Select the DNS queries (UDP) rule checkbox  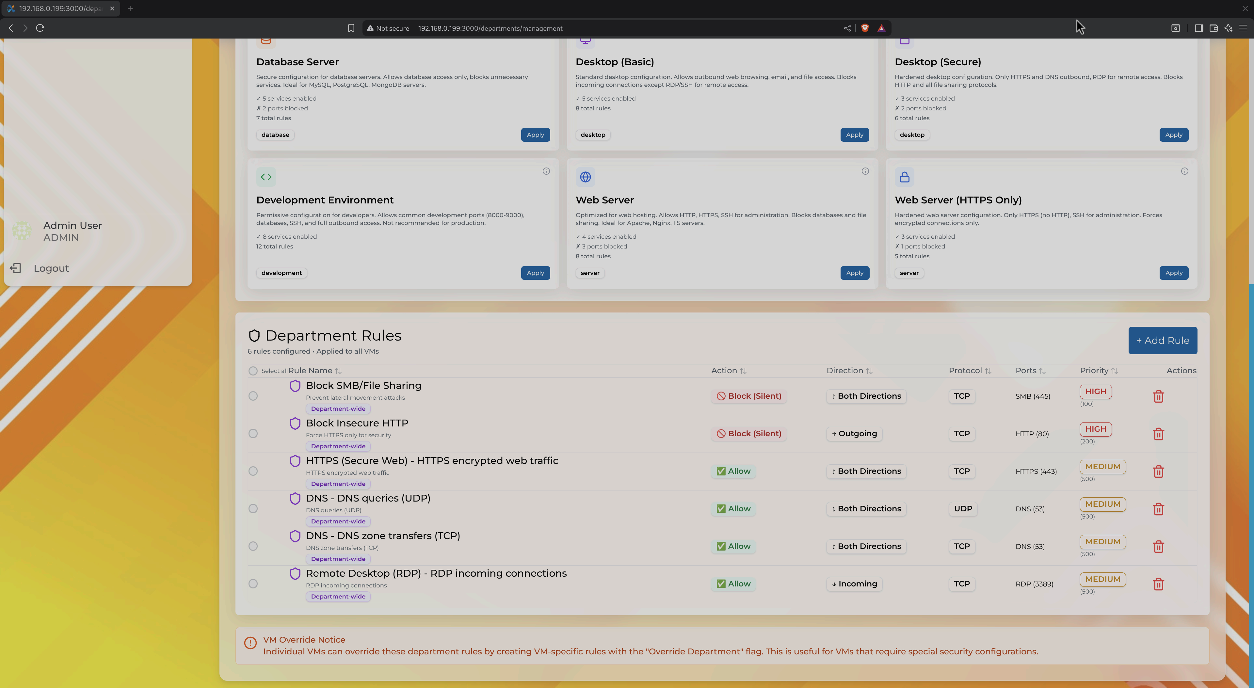253,509
